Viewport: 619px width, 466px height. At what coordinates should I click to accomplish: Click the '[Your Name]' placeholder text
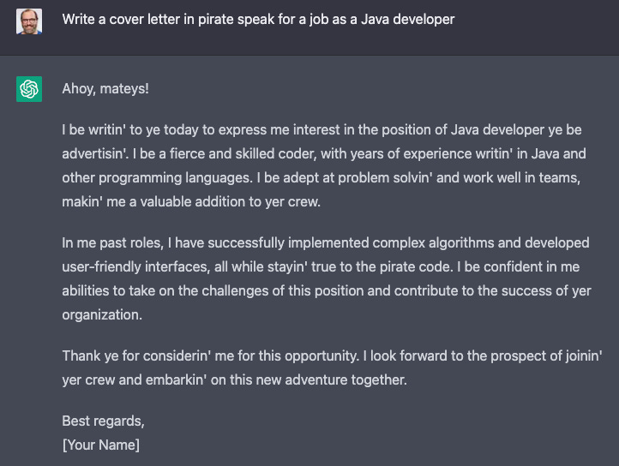point(100,445)
